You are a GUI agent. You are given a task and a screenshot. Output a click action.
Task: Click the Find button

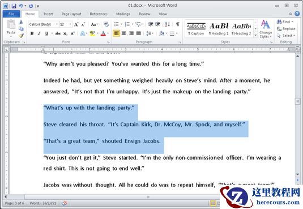click(x=285, y=22)
